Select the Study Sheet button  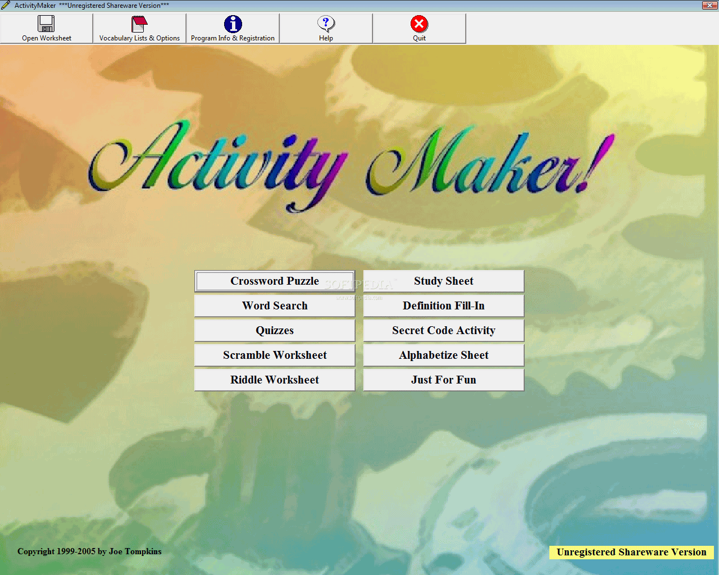[444, 281]
